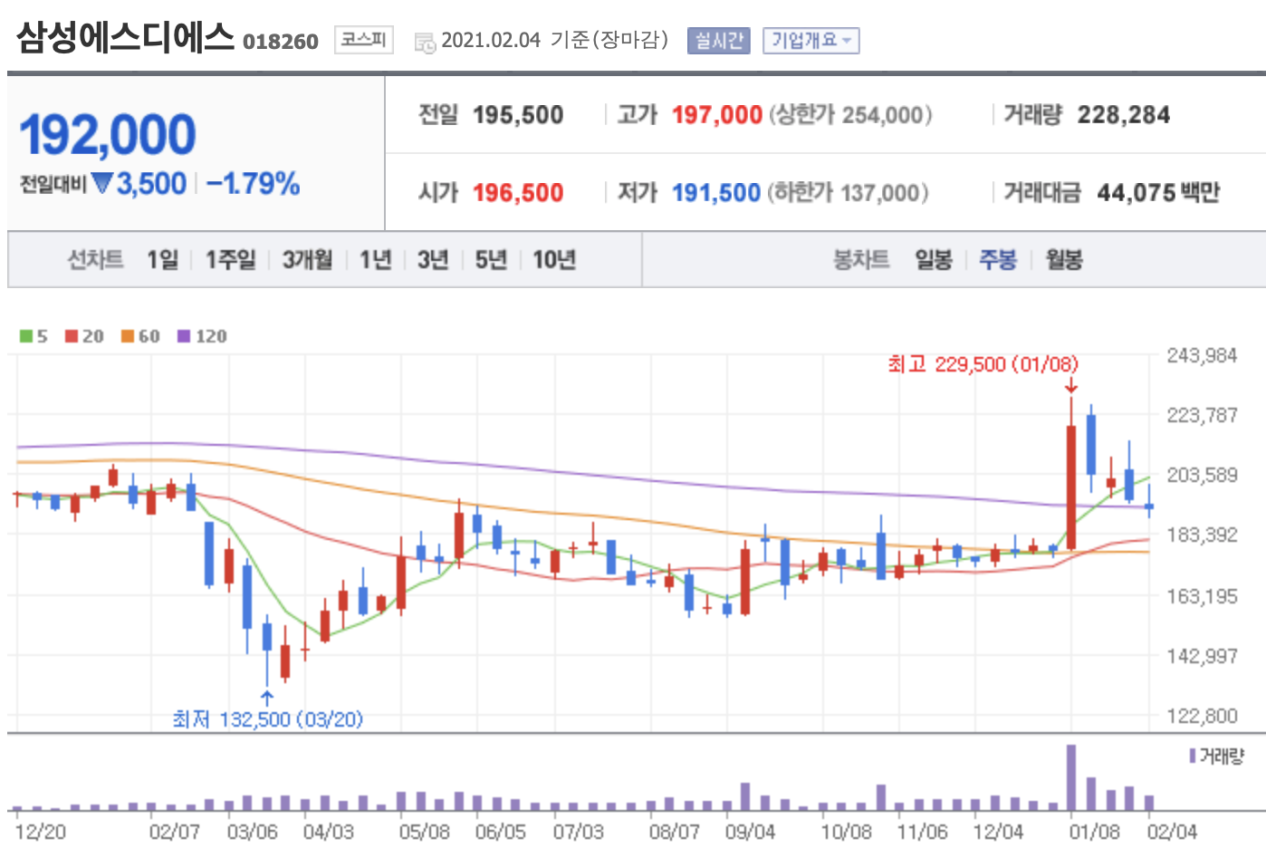
Task: Select the 3개월 line chart tab
Action: point(308,260)
